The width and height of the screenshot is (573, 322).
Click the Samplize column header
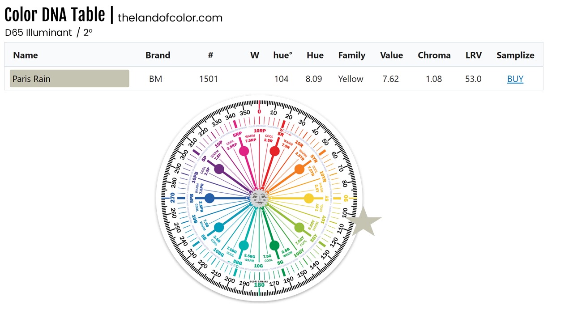tap(515, 55)
